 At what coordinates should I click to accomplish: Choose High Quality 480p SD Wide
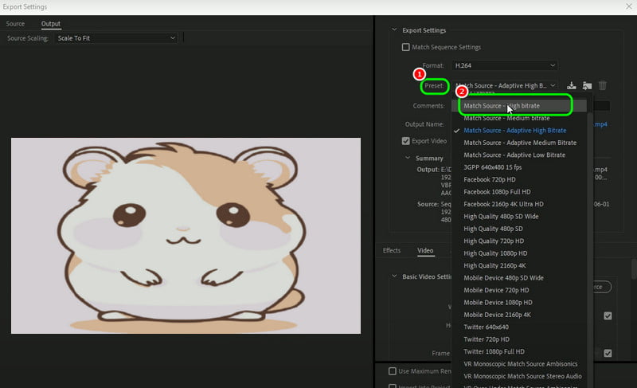(x=519, y=217)
